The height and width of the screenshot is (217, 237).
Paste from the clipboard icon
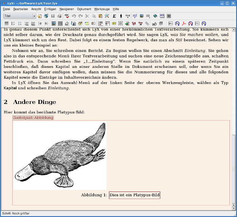(101, 16)
